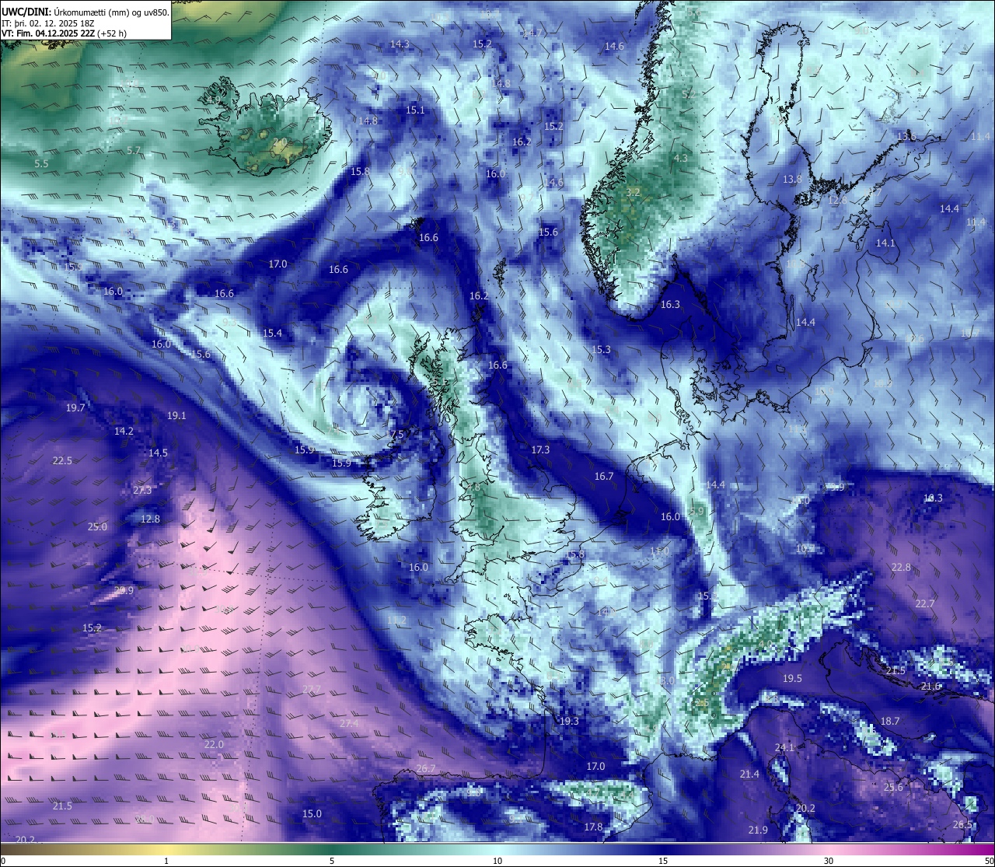Click the map value '25.6'
Viewport: 995px width, 867px height.
point(893,788)
